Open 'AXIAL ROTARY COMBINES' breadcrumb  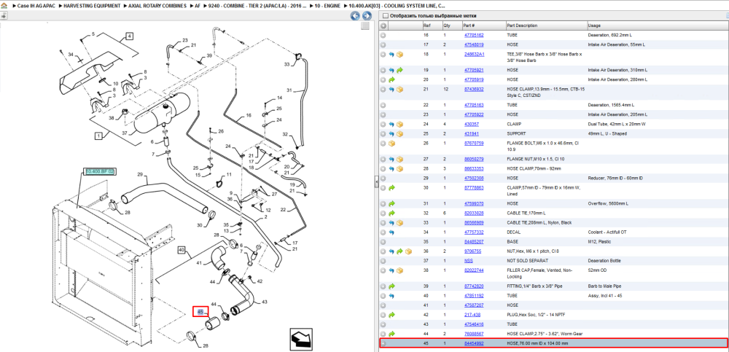pyautogui.click(x=157, y=6)
